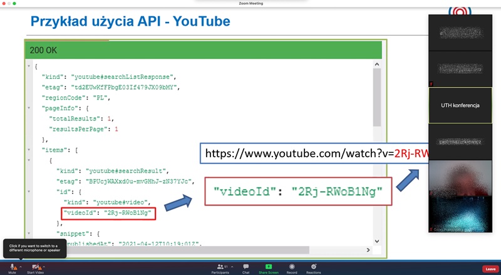The height and width of the screenshot is (275, 501).
Task: Click the horizontal scrollbar right arrow
Action: click(x=368, y=250)
